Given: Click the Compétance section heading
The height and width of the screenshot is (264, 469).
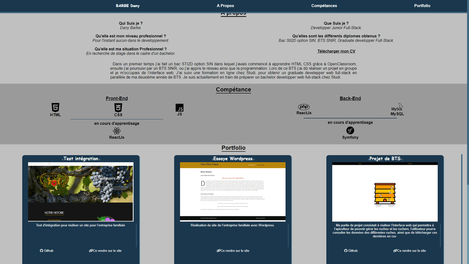Looking at the screenshot, I should click(x=233, y=90).
